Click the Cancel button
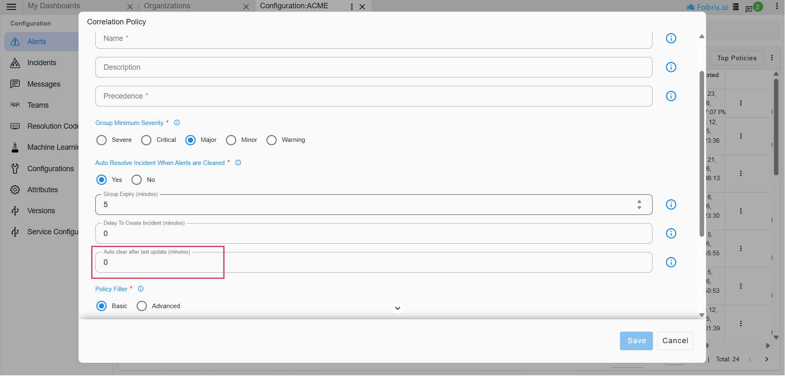Viewport: 785px width, 377px height. click(675, 341)
